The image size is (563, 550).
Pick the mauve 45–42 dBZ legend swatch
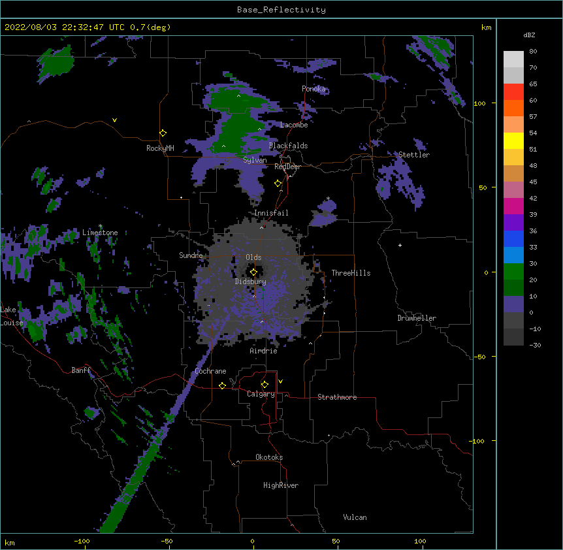[x=513, y=190]
